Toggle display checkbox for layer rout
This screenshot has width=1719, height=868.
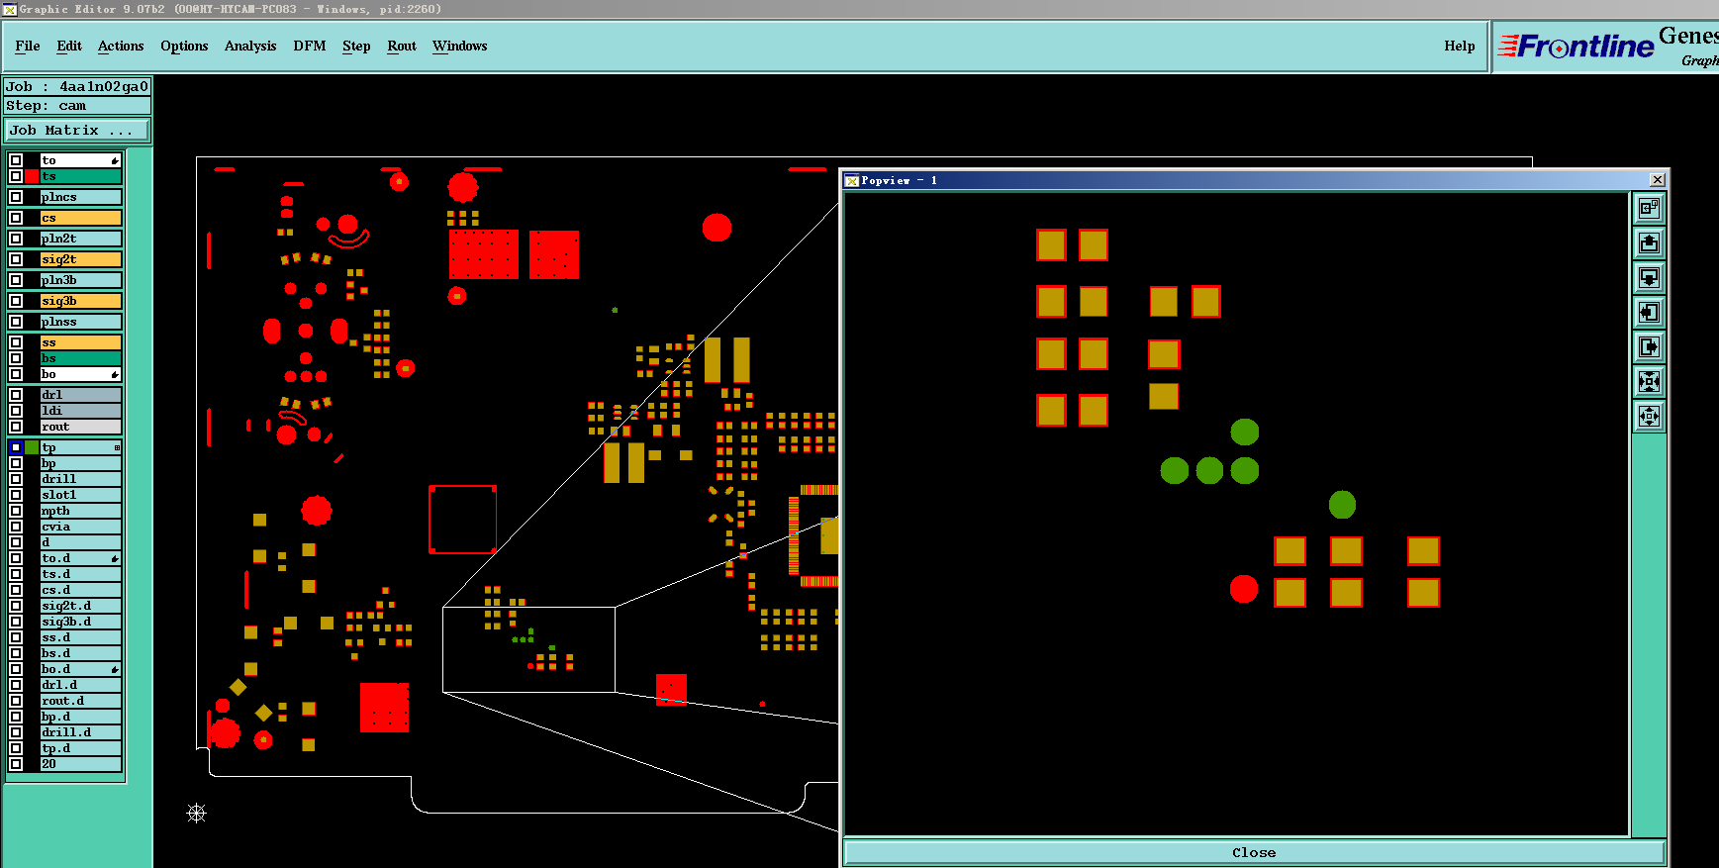(x=16, y=427)
